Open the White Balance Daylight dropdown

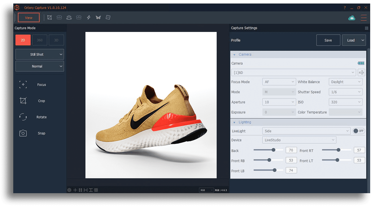(345, 82)
